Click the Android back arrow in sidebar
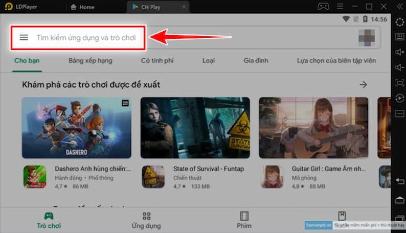Image resolution: width=406 pixels, height=233 pixels. 399,182
